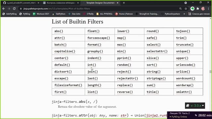Bookmark this page with the star icon
The height and width of the screenshot is (119, 212).
click(186, 9)
